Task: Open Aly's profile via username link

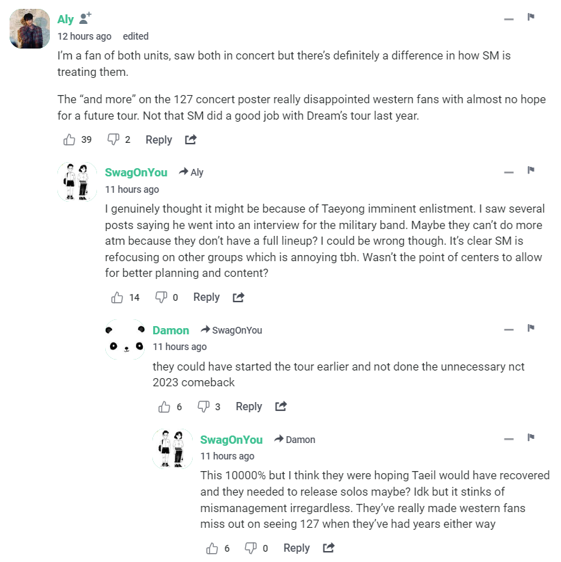Action: 66,19
